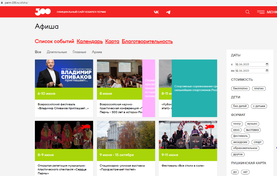The height and width of the screenshot is (176, 277).
Task: Open the Благотворительность section
Action: (147, 41)
